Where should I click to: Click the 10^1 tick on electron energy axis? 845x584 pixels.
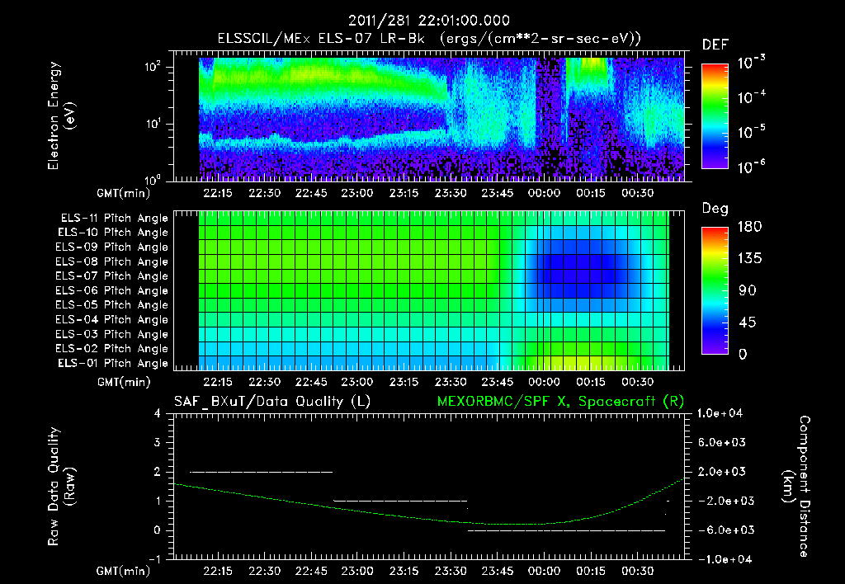tap(153, 124)
